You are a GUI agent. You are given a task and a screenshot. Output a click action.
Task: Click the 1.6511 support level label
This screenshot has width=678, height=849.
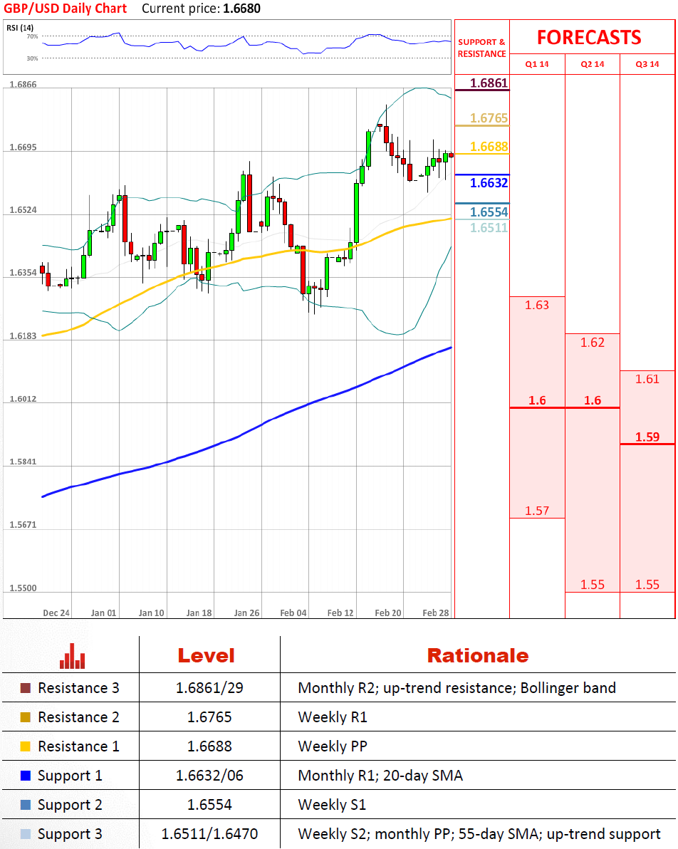point(489,228)
